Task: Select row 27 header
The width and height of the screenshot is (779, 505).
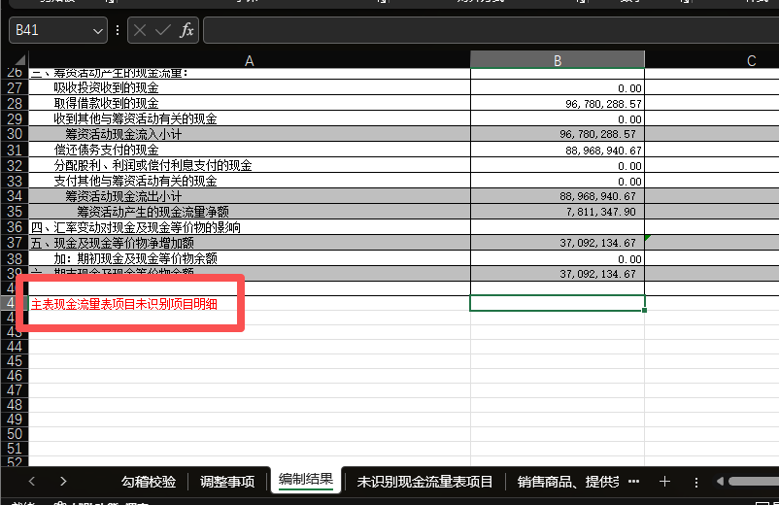Action: pos(15,88)
